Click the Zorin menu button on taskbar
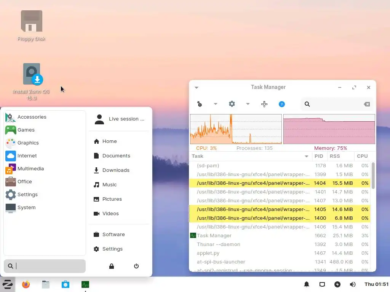Screen dimensions: 390x292 click(x=8, y=284)
